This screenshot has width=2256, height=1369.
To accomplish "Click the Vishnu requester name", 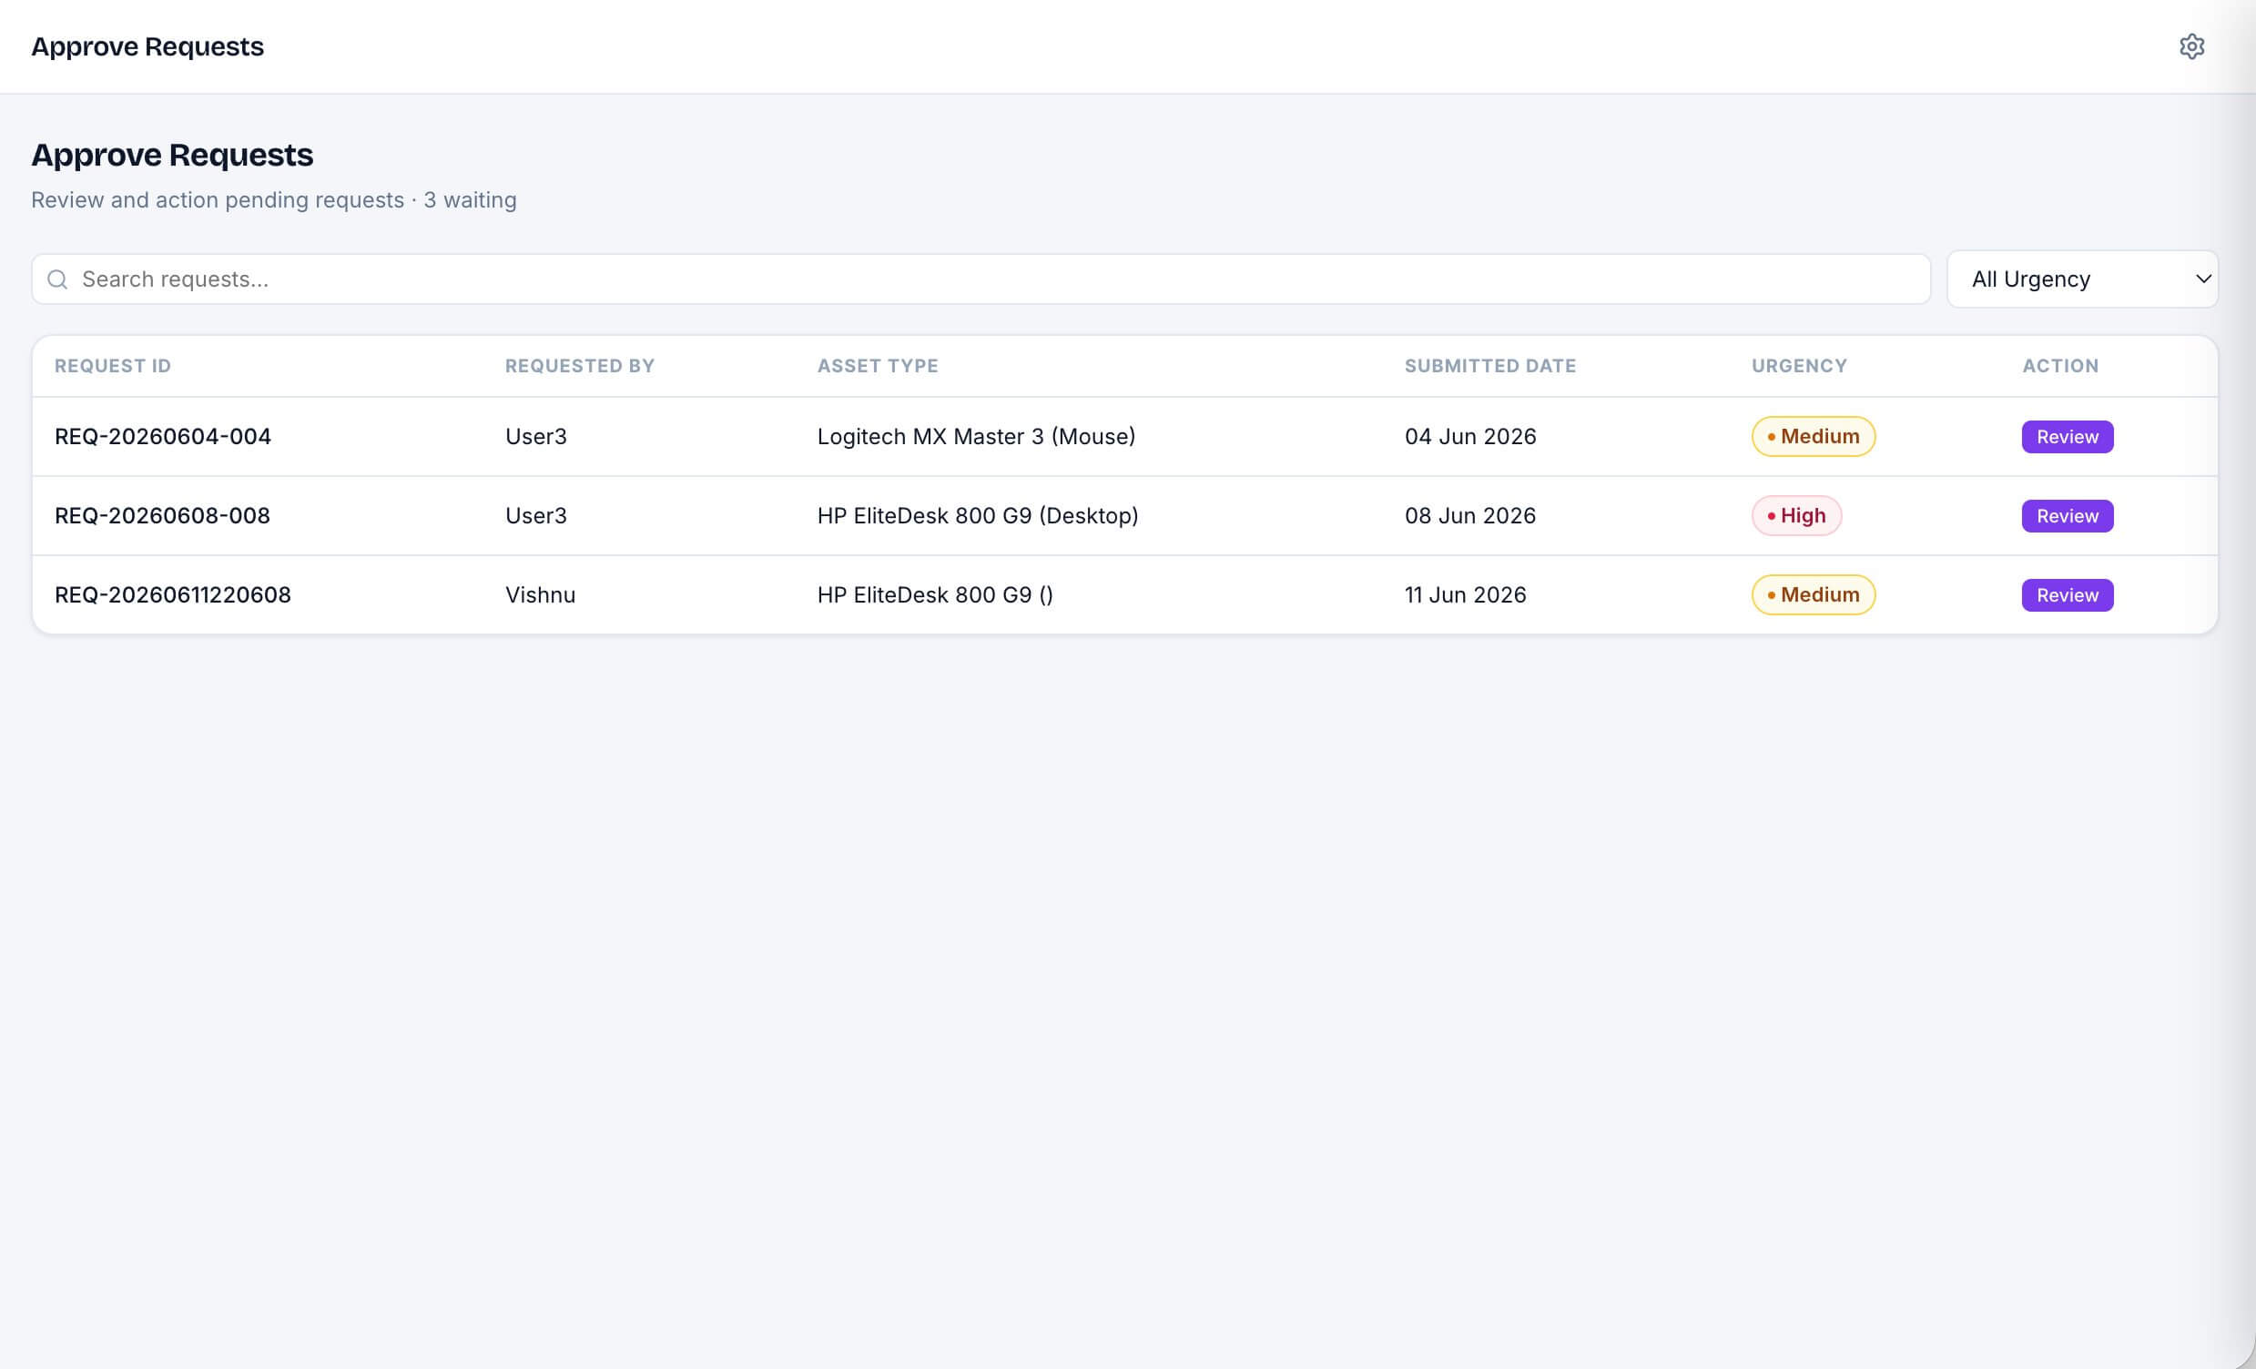I will (540, 594).
